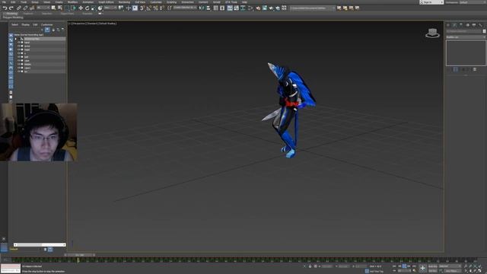Click the Select and Place tool
The height and width of the screenshot is (274, 487).
click(100, 8)
